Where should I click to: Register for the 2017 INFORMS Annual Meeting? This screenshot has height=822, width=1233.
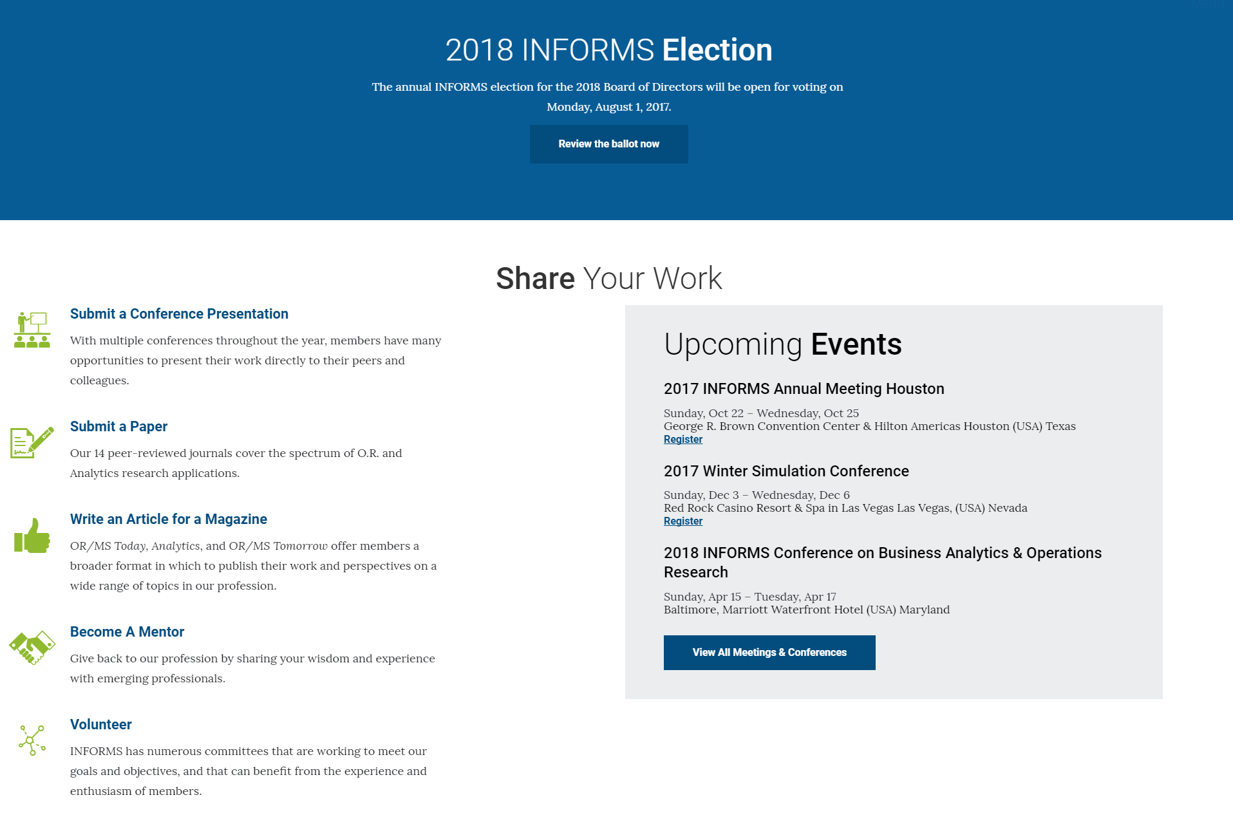coord(682,439)
